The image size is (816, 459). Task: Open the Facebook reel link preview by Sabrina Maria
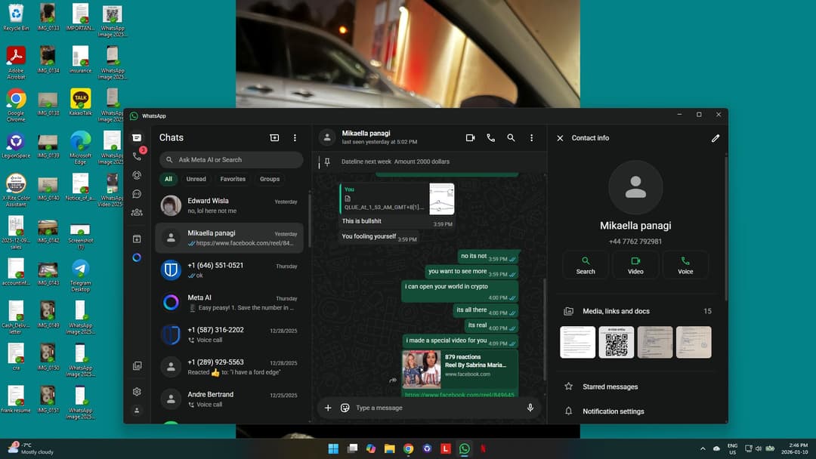460,370
